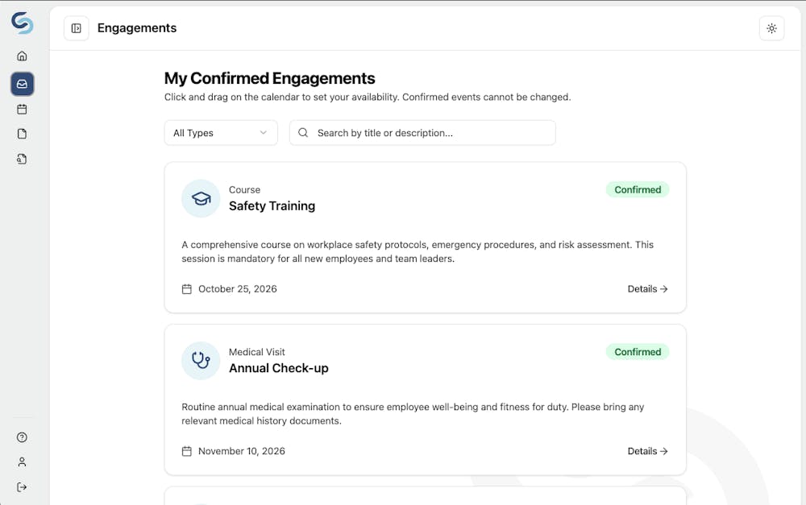Click the logout arrow icon
Viewport: 806px width, 505px height.
tap(22, 486)
